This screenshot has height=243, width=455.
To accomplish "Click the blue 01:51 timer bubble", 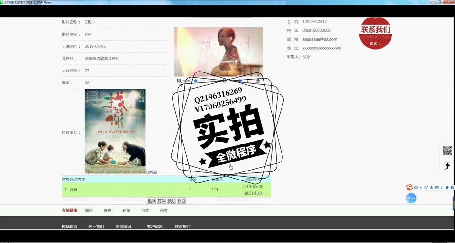I will coord(411,198).
